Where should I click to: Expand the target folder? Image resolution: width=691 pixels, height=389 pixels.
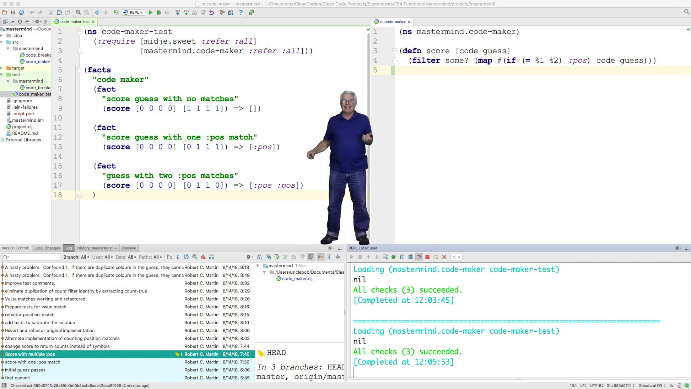(x=2, y=68)
